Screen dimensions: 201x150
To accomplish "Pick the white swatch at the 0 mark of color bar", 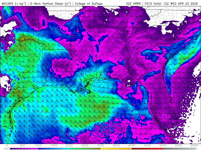I will 8,148.
